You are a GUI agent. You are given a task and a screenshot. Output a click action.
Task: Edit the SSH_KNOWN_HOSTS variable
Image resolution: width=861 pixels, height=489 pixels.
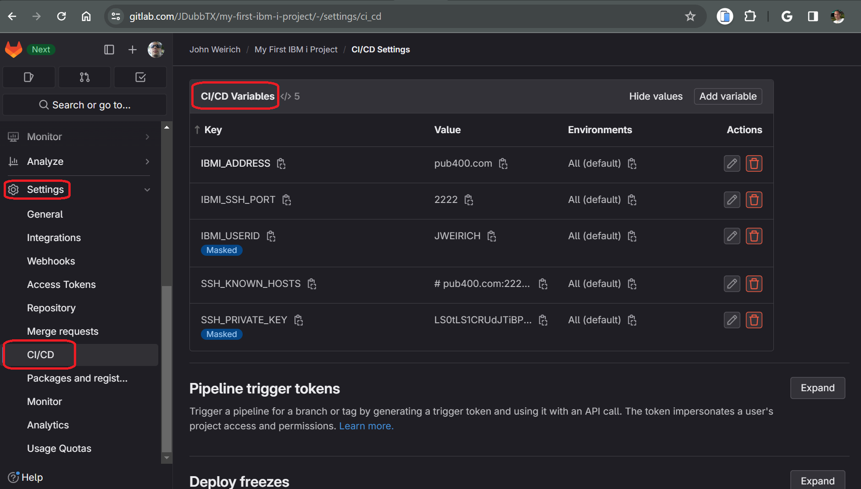(732, 284)
